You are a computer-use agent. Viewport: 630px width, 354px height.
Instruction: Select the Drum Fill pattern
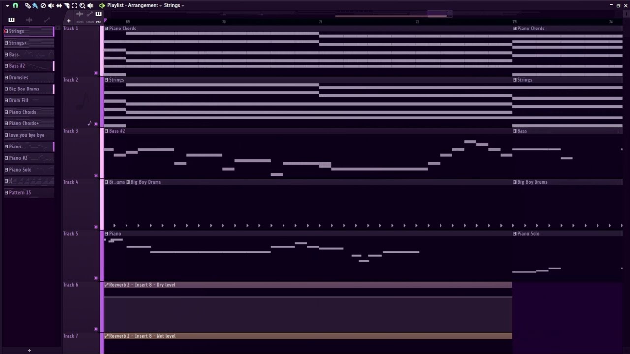[x=29, y=100]
